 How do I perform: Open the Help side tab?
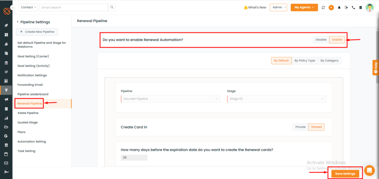tap(376, 68)
